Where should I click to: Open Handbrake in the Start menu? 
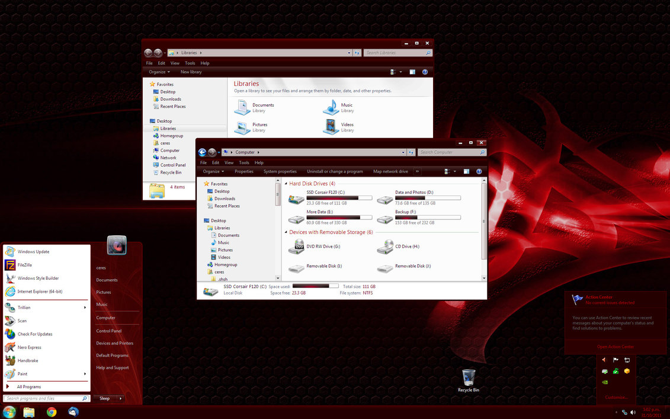coord(28,360)
